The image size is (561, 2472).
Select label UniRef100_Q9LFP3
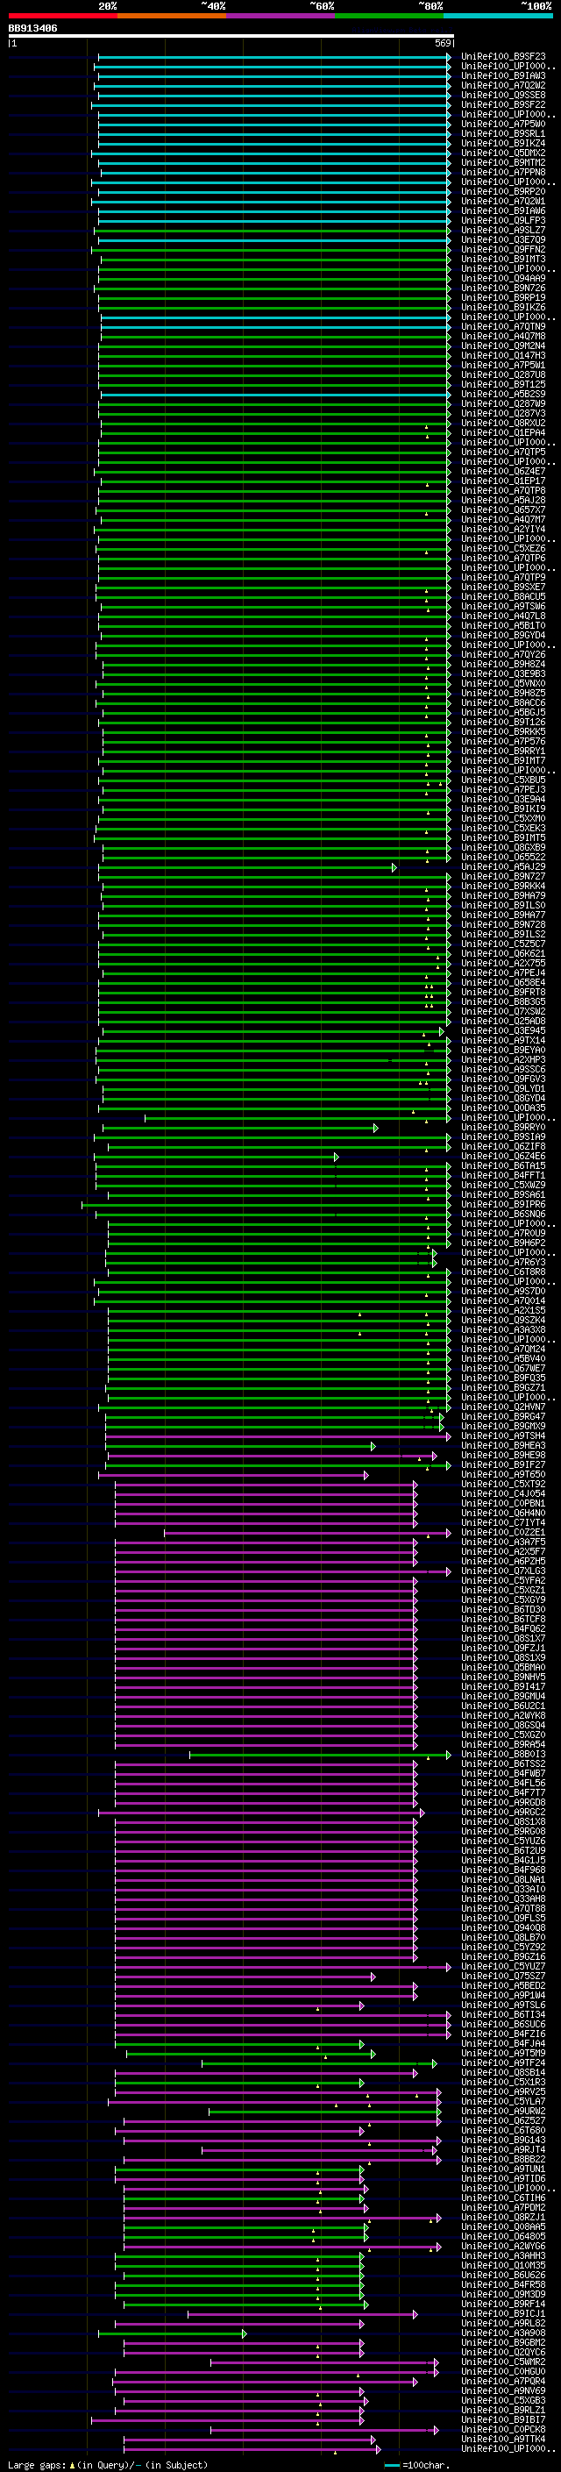[503, 221]
